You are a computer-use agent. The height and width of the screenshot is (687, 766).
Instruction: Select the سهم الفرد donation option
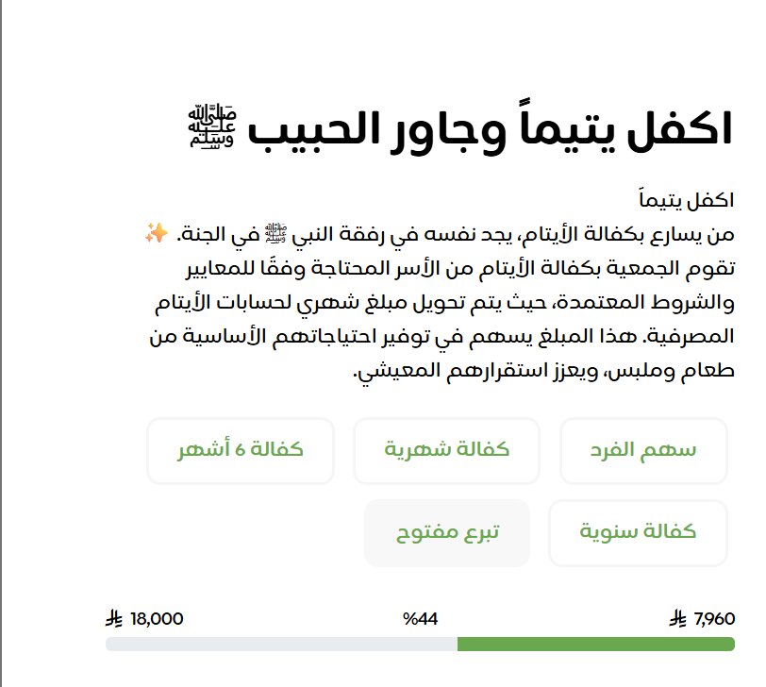click(644, 450)
